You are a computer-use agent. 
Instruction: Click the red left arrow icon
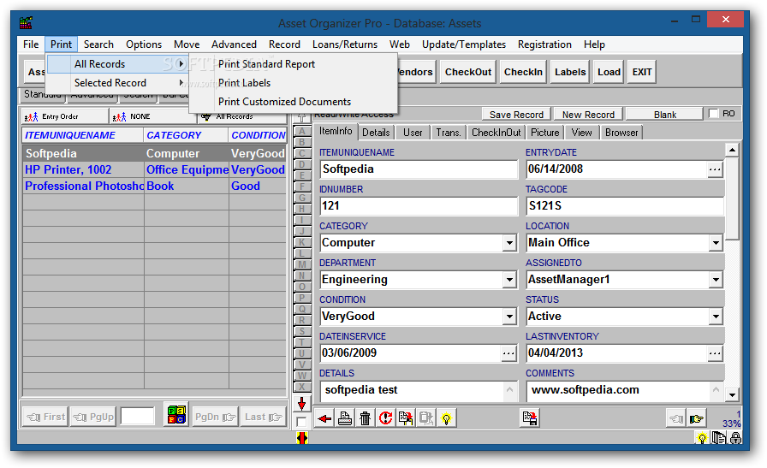(x=324, y=418)
